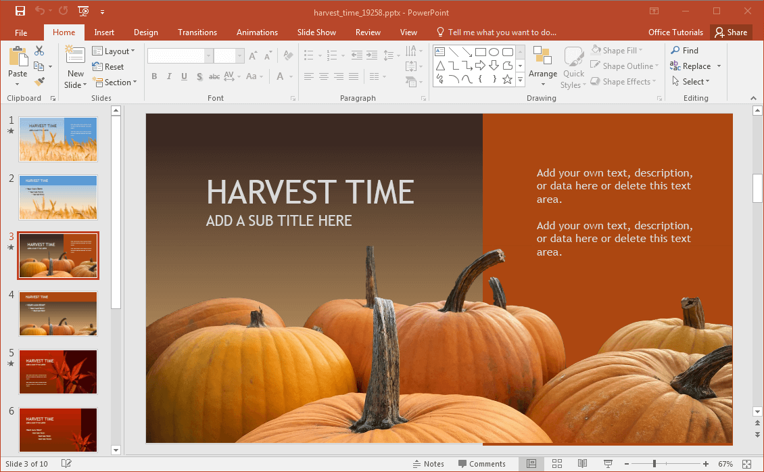Image resolution: width=764 pixels, height=472 pixels.
Task: Click the Undo arrow in the Quick Access Toolbar
Action: coord(39,11)
